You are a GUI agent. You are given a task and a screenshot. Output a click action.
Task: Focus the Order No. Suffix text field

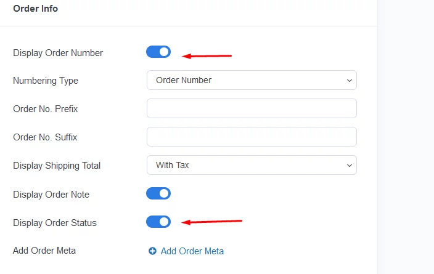point(252,137)
